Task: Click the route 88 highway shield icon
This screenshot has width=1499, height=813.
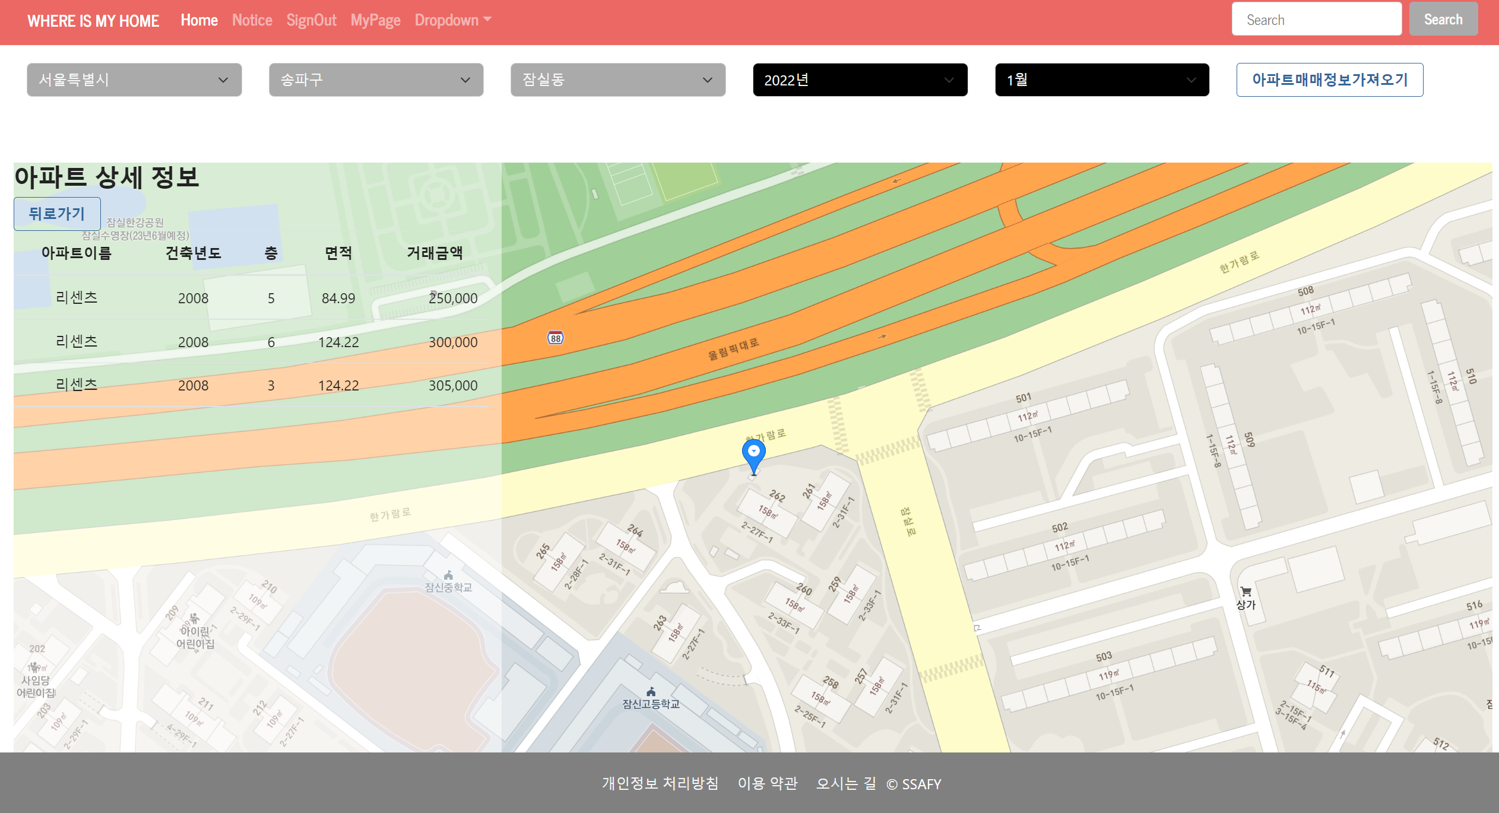Action: pos(555,338)
